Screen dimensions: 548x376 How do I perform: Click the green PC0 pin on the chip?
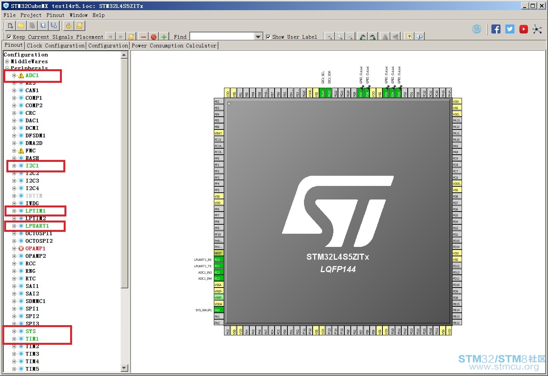[219, 259]
